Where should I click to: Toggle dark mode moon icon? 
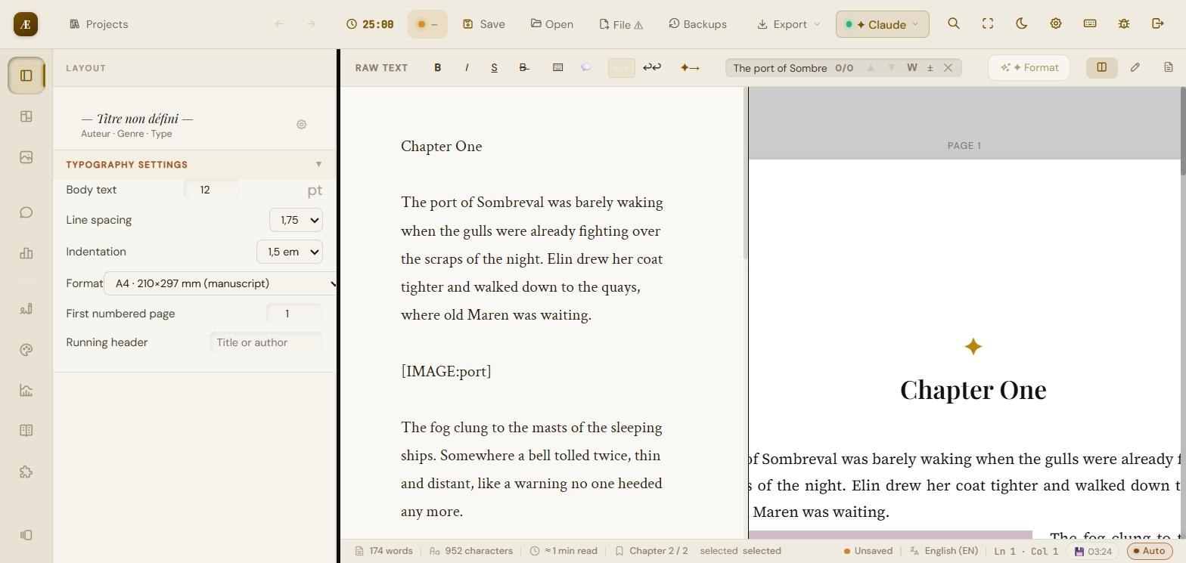tap(1022, 24)
